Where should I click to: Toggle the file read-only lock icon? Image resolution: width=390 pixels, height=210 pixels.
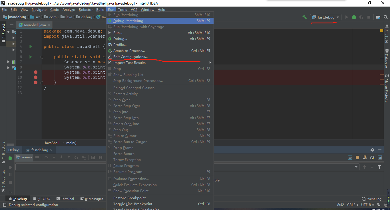(379, 205)
